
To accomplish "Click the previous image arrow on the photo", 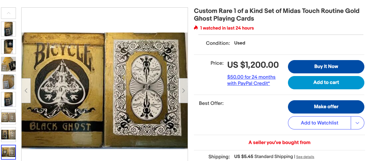I will (26, 91).
